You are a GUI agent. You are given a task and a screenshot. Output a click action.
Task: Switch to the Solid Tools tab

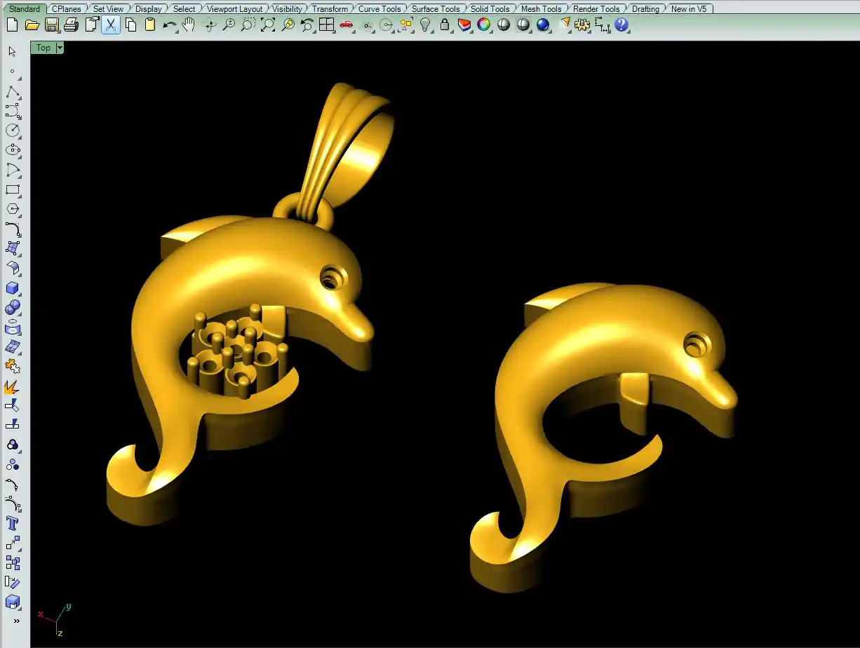[490, 9]
